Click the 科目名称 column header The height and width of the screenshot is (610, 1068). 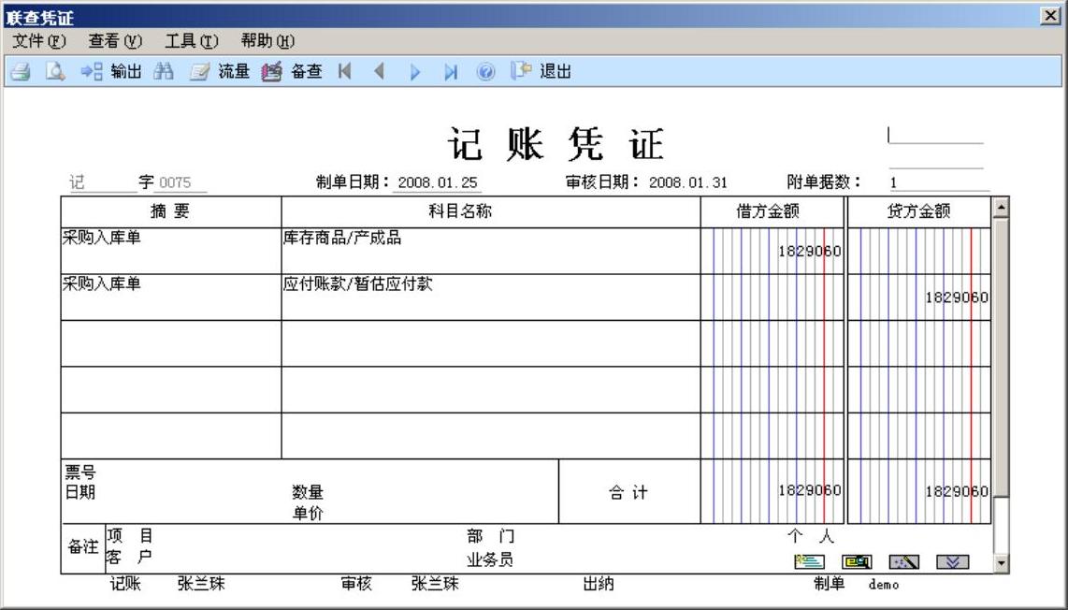[x=490, y=212]
